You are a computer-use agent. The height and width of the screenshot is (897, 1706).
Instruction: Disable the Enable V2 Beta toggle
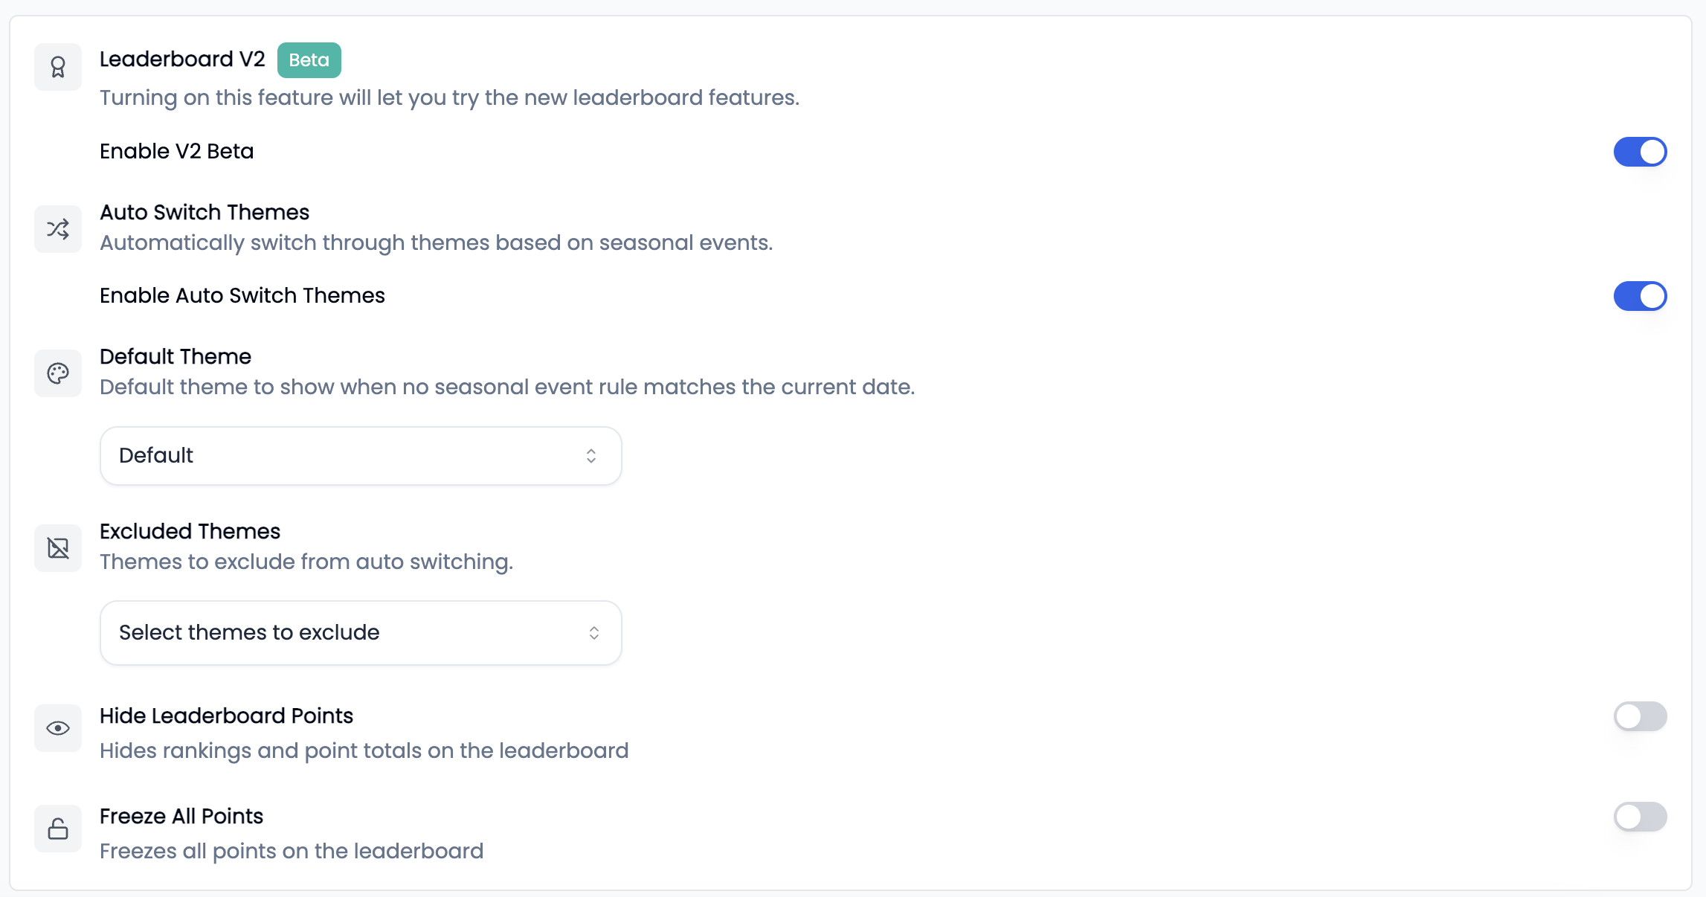pos(1640,152)
